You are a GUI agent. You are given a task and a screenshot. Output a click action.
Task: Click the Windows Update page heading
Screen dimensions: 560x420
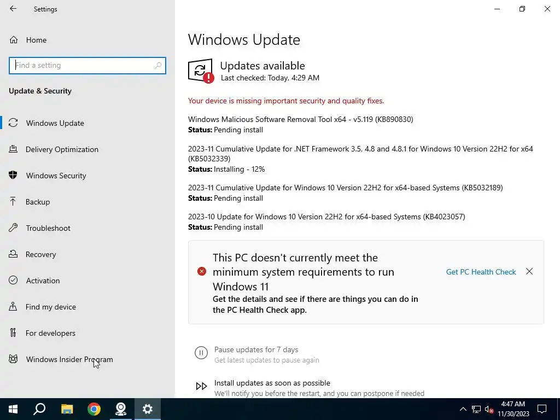pos(244,39)
